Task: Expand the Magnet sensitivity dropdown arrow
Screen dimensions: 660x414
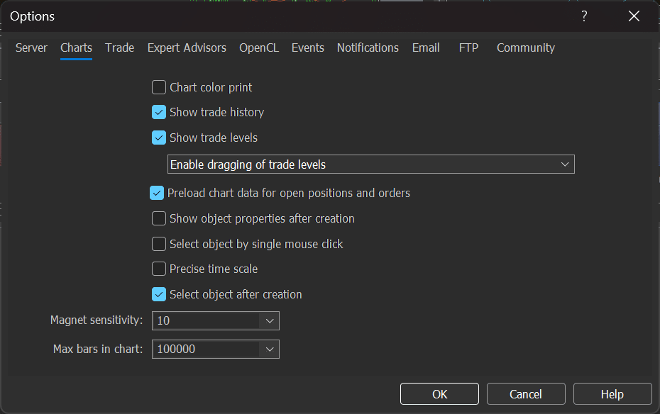Action: pos(270,320)
